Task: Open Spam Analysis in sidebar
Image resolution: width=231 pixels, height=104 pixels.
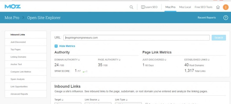Action: (26, 79)
